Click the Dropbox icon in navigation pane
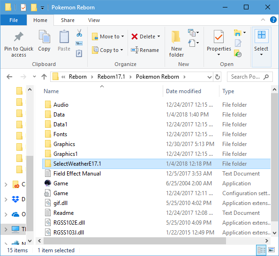 point(15,199)
